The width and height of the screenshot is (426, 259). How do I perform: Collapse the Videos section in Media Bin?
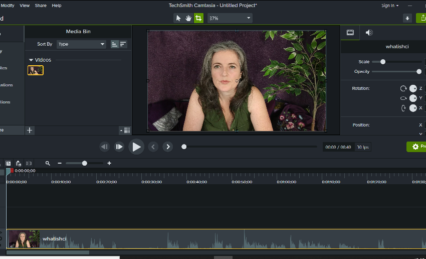point(31,60)
